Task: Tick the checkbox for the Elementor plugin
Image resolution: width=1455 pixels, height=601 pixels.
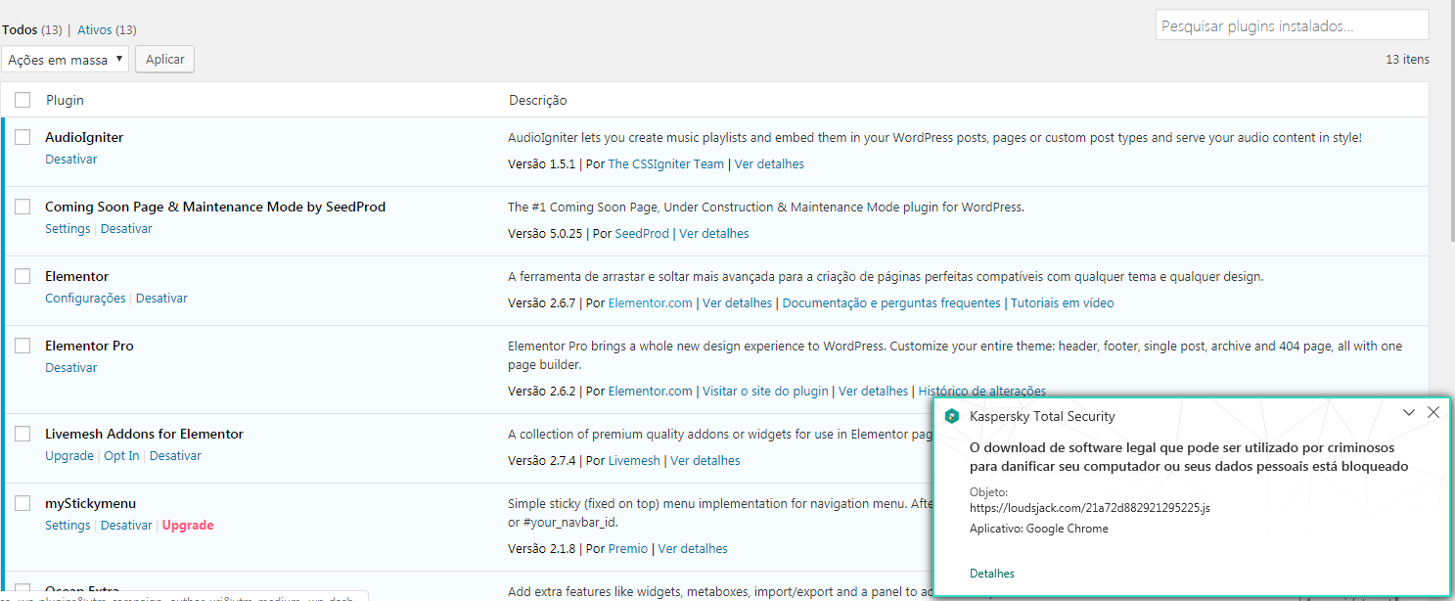Action: pos(23,276)
